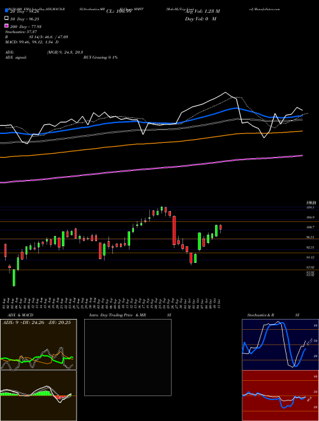Viewport: 319px width, 421px height.
Task: Click the 'MACD: 99.46, 98.12, 1.34 D' line
Action: (32, 42)
